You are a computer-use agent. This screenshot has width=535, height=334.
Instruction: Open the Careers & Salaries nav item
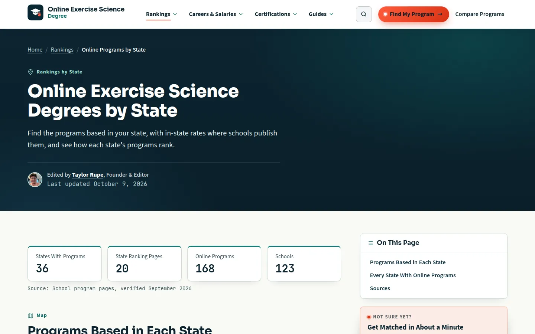212,14
